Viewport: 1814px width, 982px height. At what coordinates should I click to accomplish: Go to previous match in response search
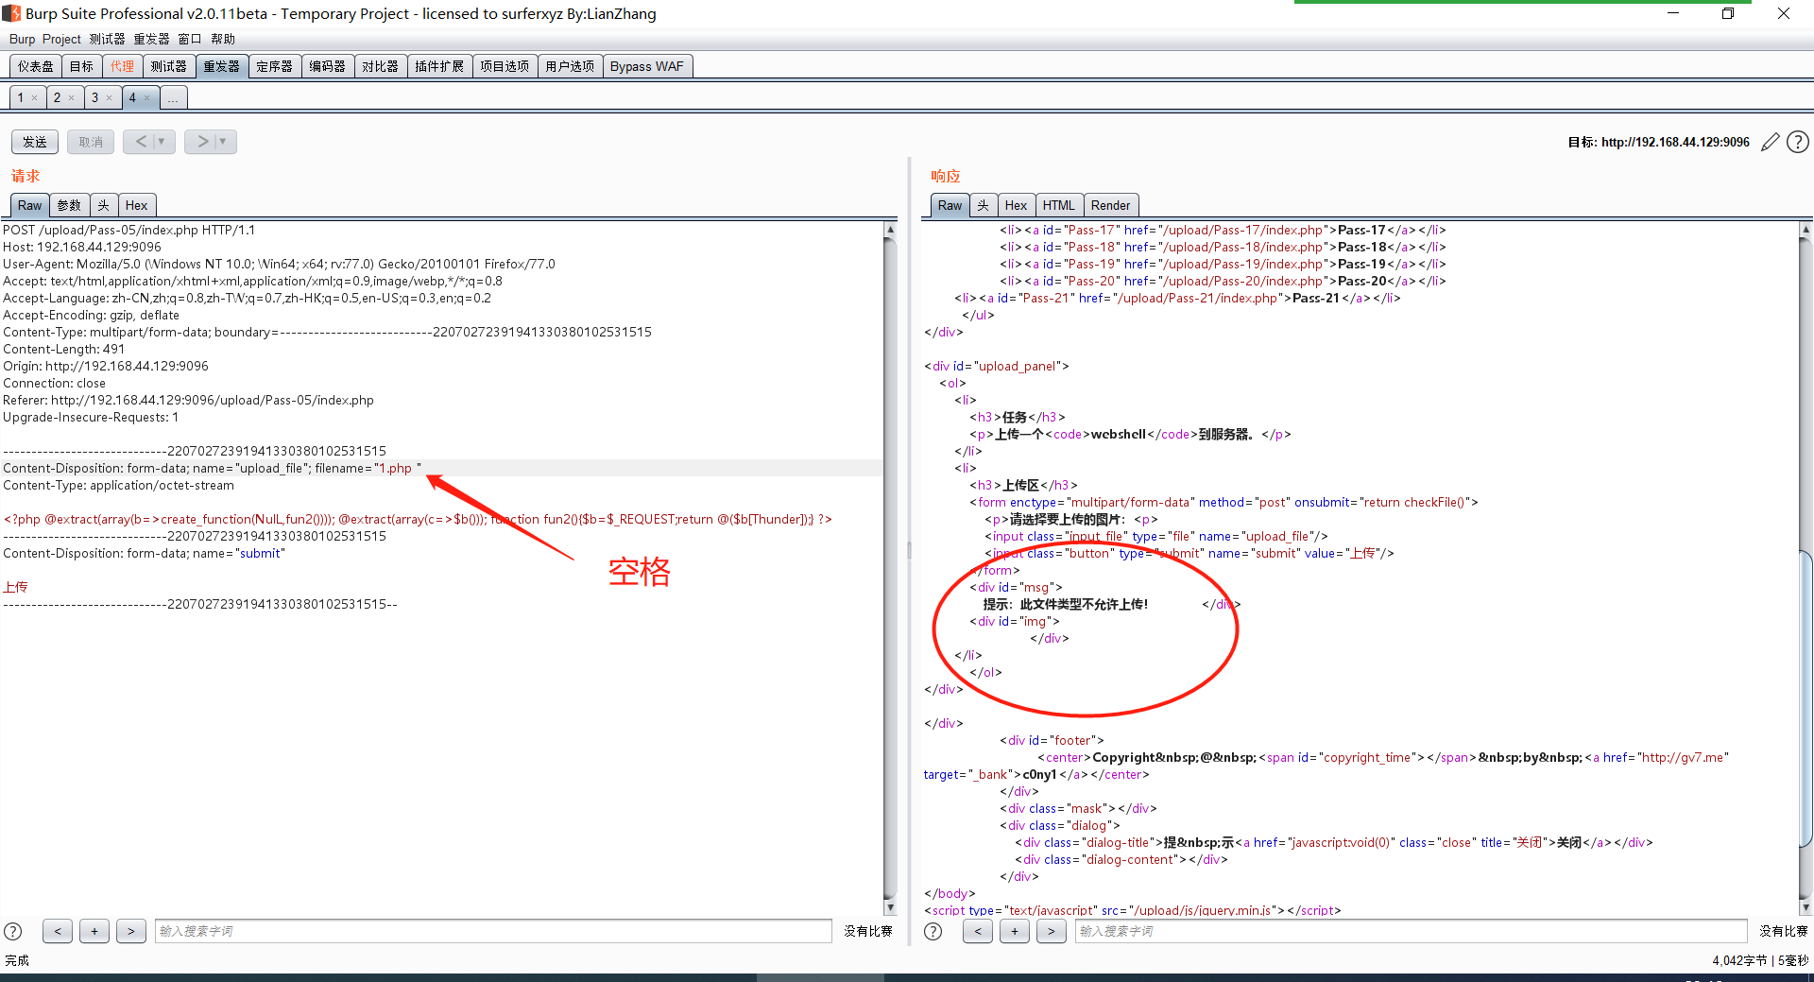pyautogui.click(x=978, y=931)
